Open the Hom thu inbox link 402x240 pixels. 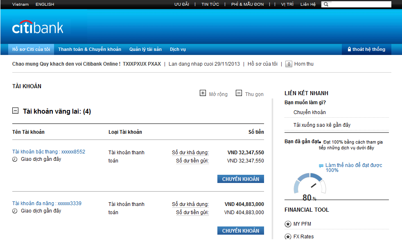coord(304,64)
